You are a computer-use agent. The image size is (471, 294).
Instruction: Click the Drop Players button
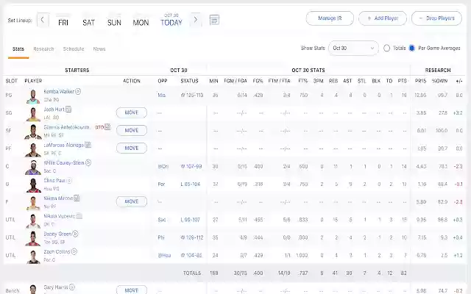pyautogui.click(x=436, y=18)
